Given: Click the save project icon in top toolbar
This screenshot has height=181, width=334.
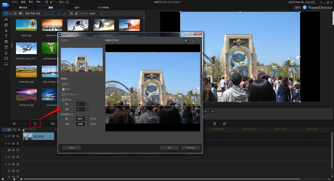Looking at the screenshot, I should [47, 2].
